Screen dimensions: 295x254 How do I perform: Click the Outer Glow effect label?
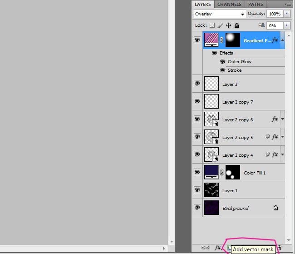tap(240, 62)
